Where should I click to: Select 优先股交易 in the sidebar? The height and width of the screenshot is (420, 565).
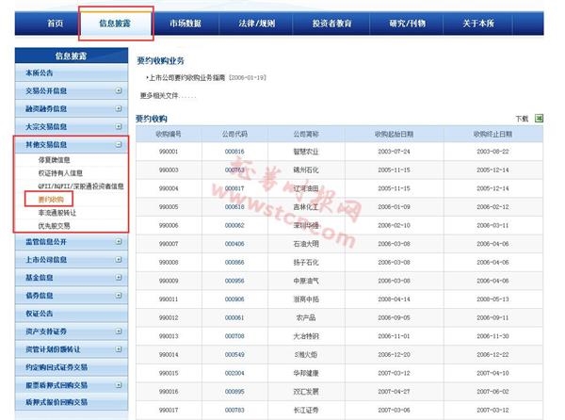pyautogui.click(x=56, y=226)
